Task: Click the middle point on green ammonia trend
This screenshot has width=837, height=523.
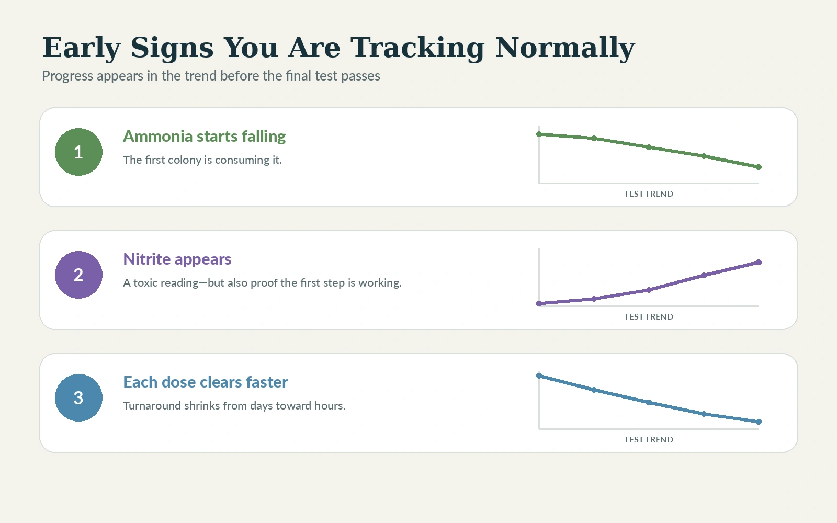Action: click(649, 147)
